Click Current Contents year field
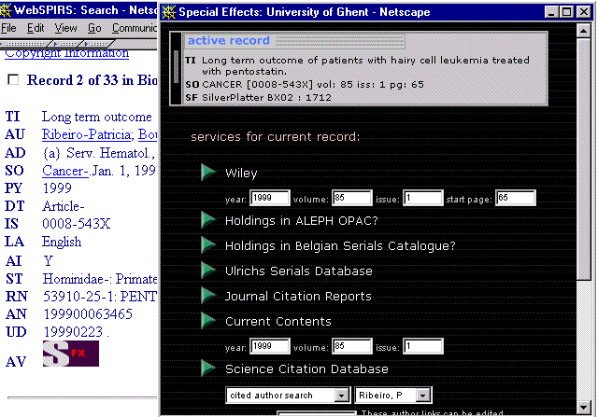The width and height of the screenshot is (598, 417). 270,346
